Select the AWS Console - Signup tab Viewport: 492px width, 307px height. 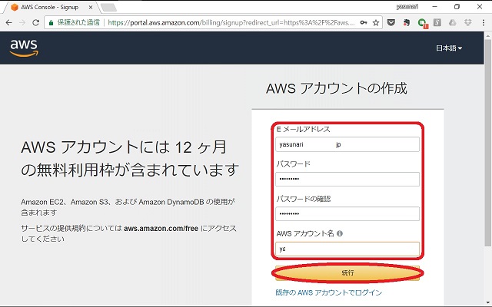[52, 7]
